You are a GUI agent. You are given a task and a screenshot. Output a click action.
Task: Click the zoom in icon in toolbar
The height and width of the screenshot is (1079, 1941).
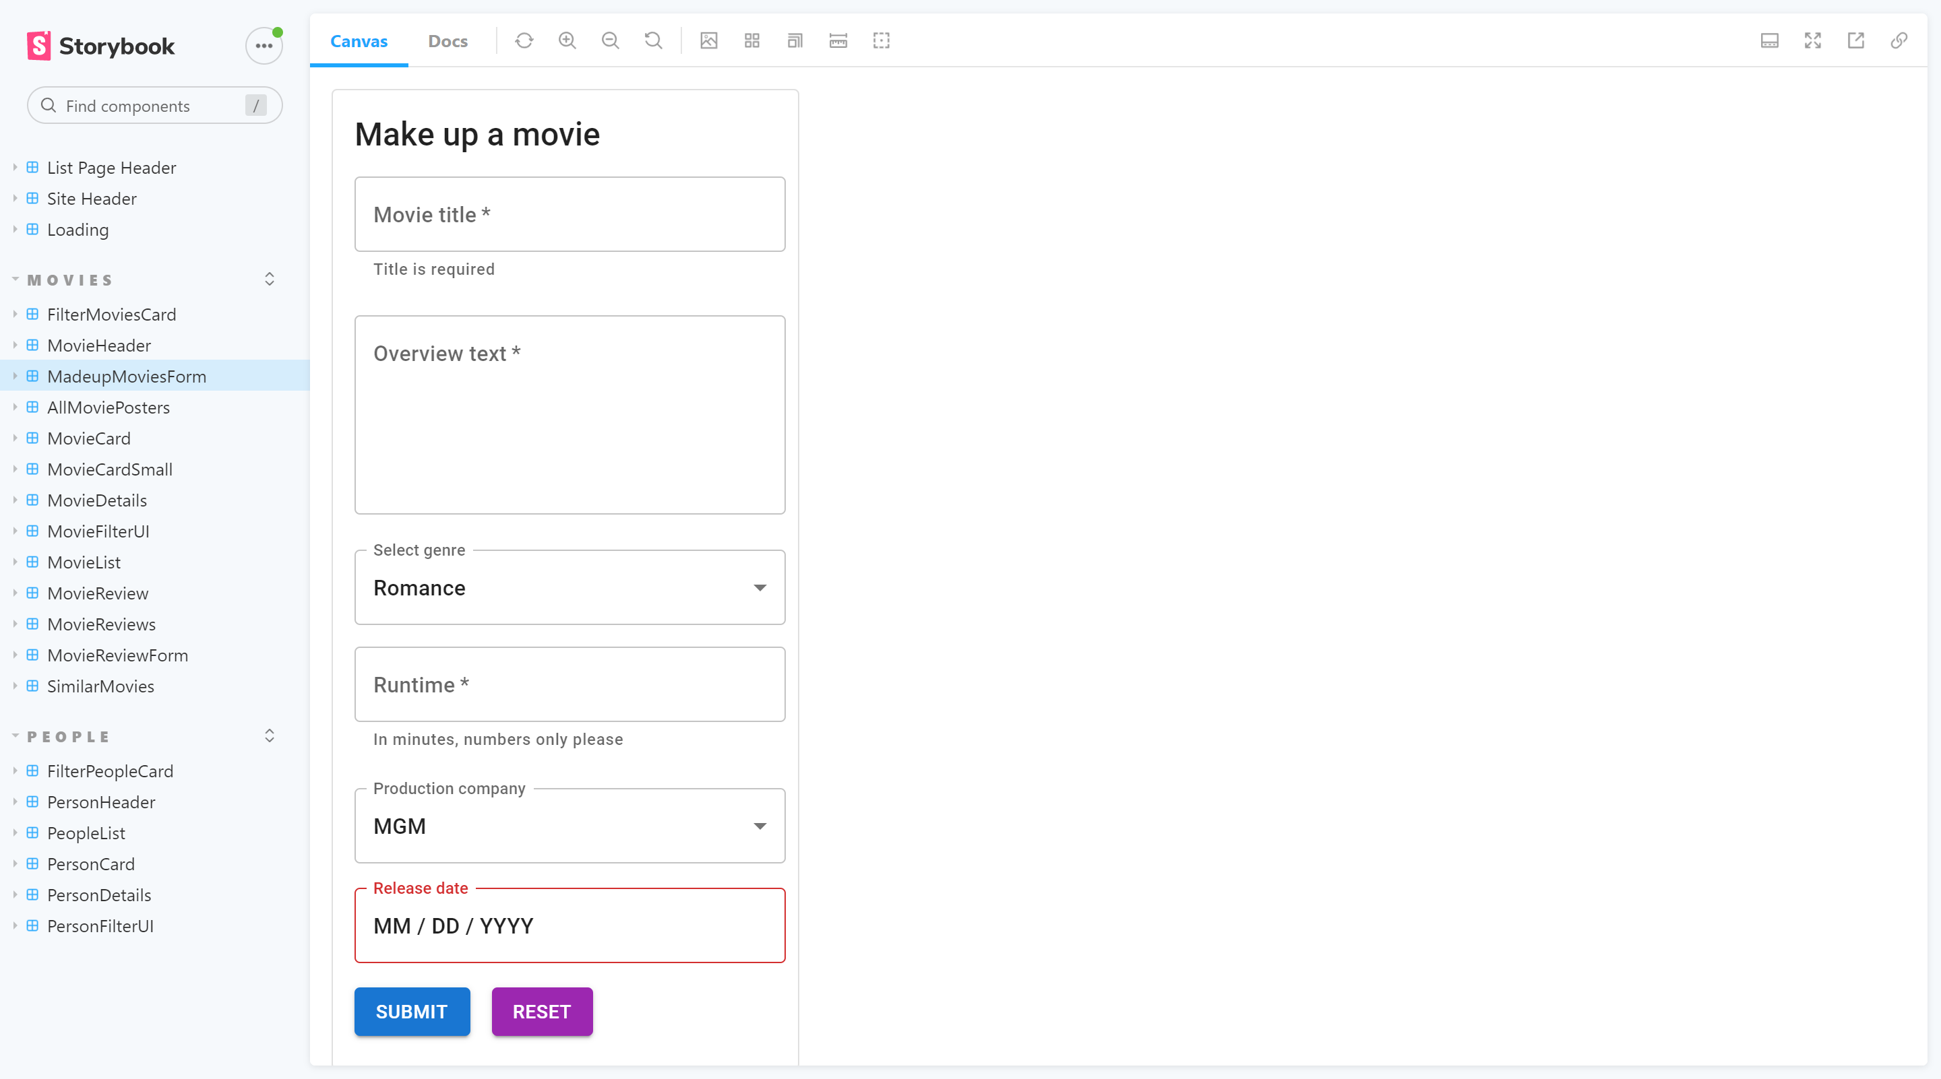[x=567, y=40]
